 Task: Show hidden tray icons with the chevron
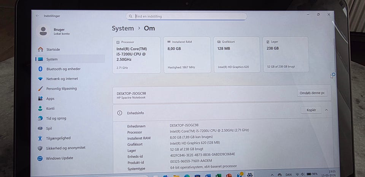[x=272, y=174]
